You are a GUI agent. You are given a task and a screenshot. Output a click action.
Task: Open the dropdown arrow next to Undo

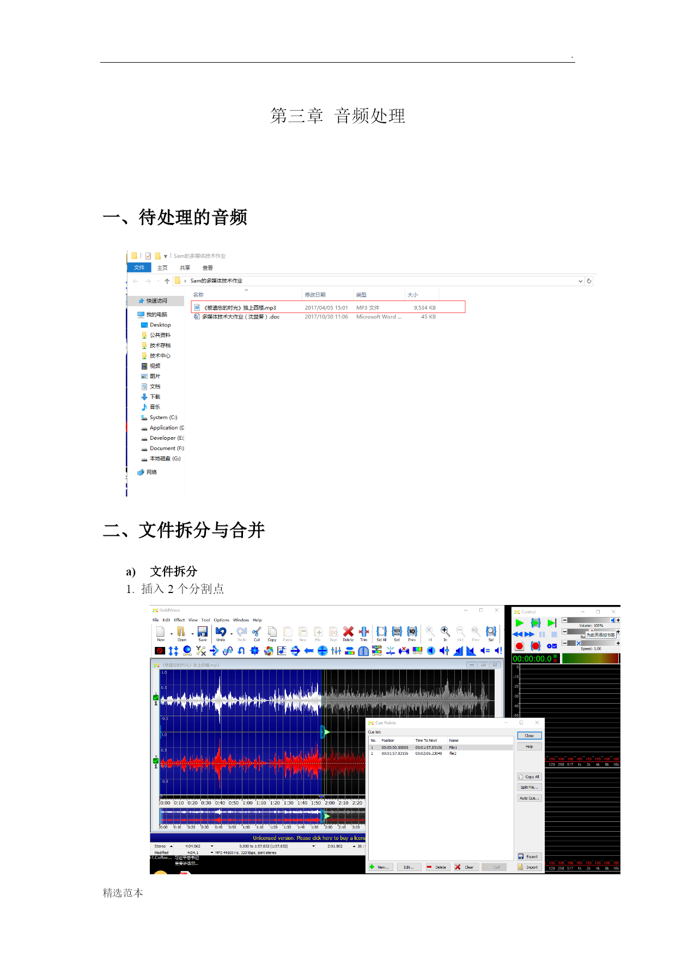(232, 634)
